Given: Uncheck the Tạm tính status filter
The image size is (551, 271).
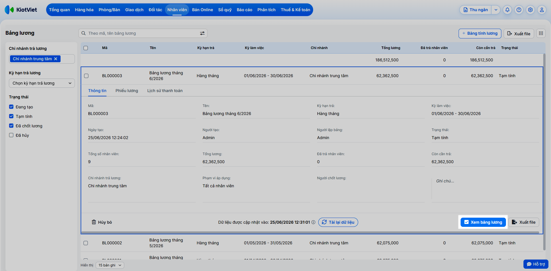Looking at the screenshot, I should pyautogui.click(x=11, y=116).
